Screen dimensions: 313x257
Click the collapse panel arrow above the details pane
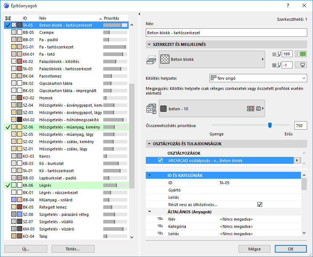point(139,14)
